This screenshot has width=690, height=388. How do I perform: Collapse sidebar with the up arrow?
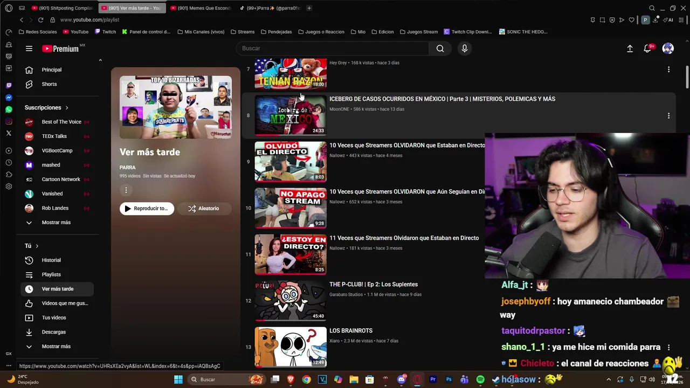point(100,60)
